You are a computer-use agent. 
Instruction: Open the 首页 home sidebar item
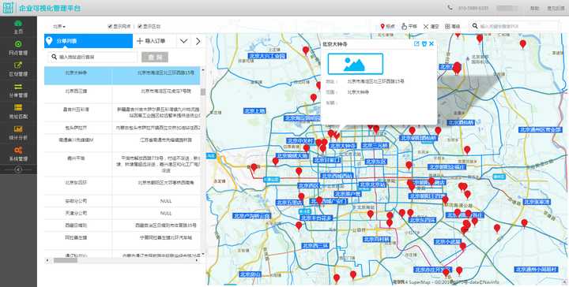tap(18, 27)
